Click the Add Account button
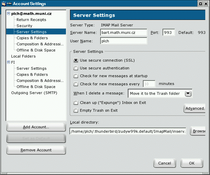This screenshot has height=175, width=210. click(36, 127)
